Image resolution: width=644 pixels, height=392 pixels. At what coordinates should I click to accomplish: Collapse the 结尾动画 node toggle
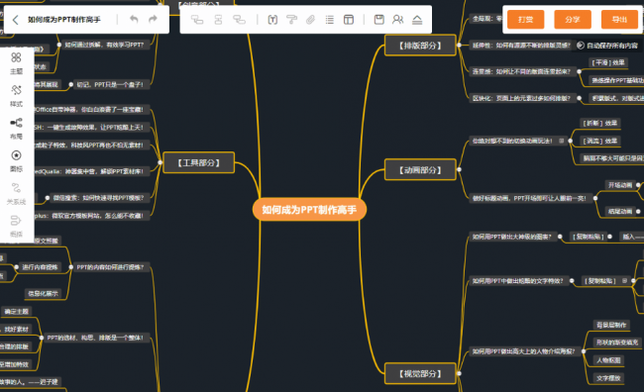click(638, 212)
